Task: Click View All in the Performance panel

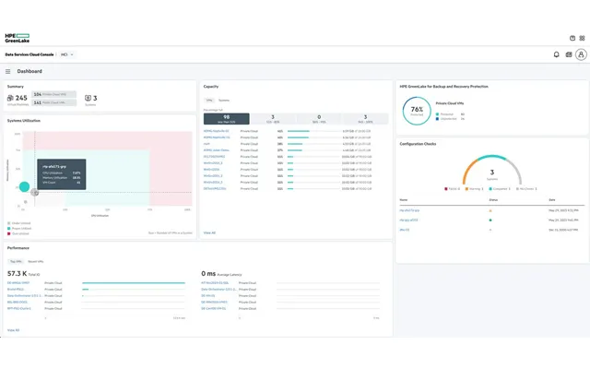Action: [13, 330]
